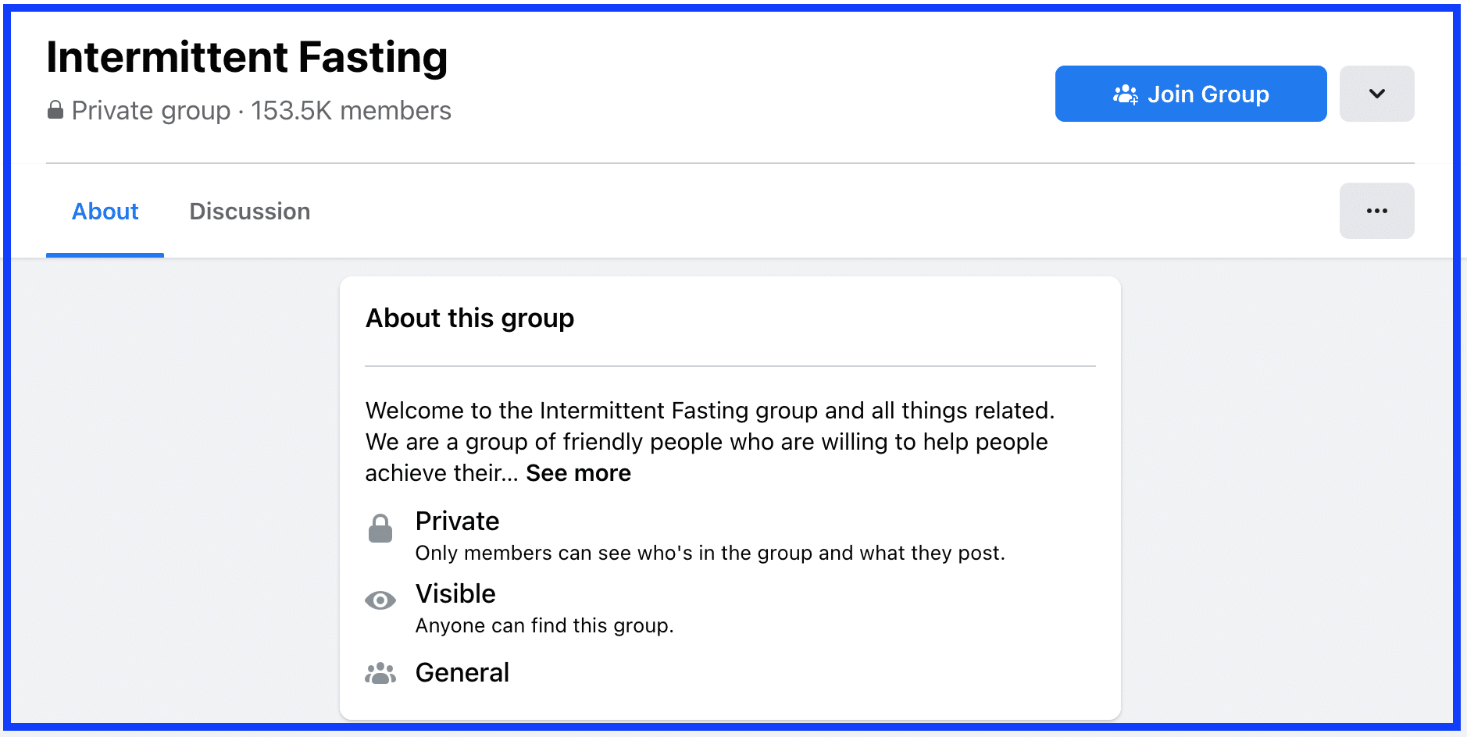
Task: Click the Private group text in header
Action: 151,111
